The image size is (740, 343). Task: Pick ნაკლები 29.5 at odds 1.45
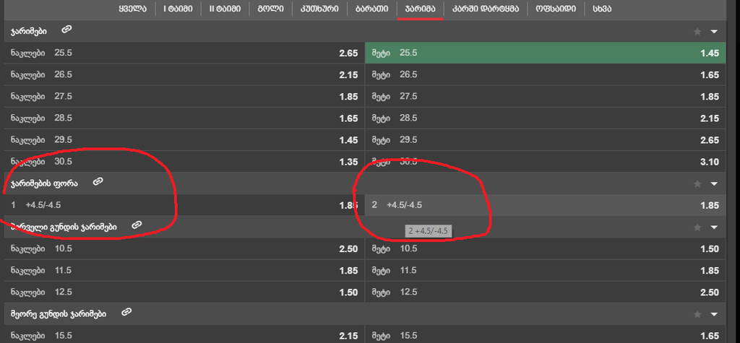pyautogui.click(x=184, y=139)
